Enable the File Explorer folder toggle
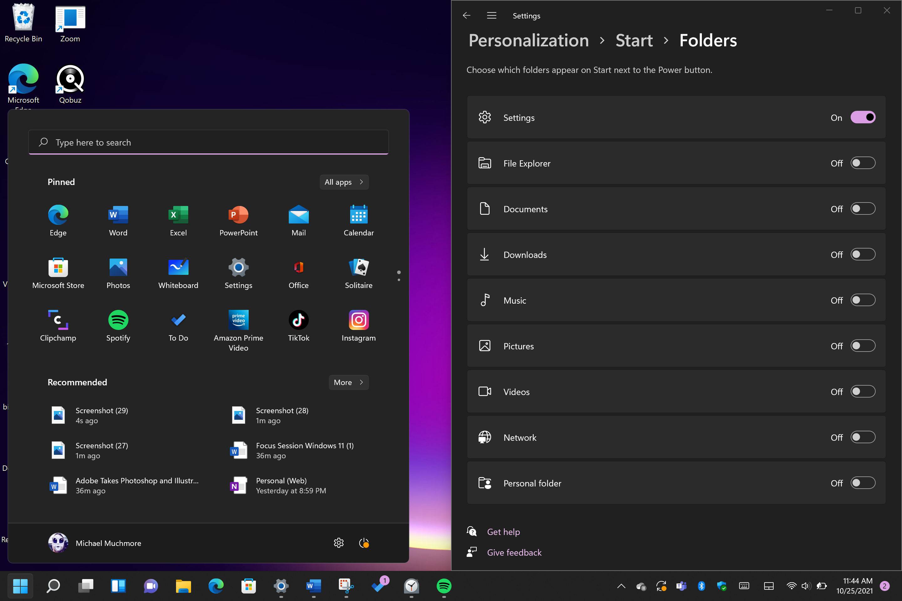Image resolution: width=902 pixels, height=601 pixels. pos(863,163)
